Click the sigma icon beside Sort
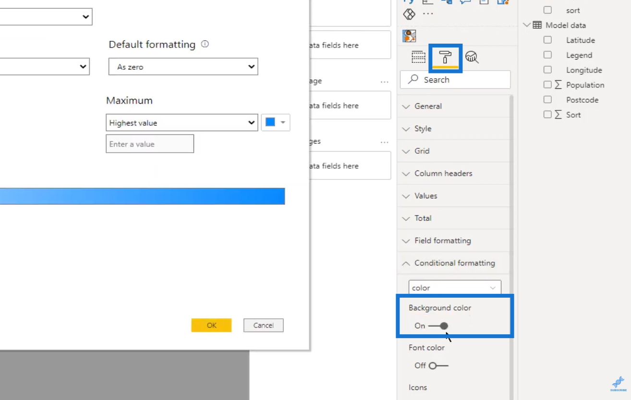This screenshot has width=631, height=400. tap(558, 115)
